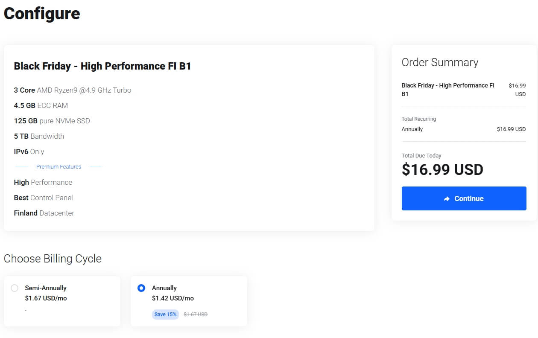Click the 125 GB pure NVMe SSD line
Viewport: 538px width, 338px height.
click(52, 121)
